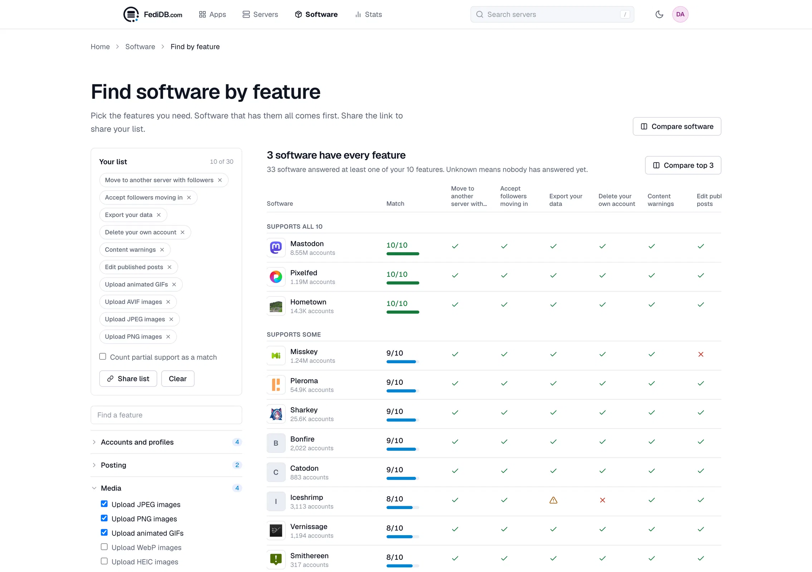This screenshot has height=572, width=812.
Task: Uncheck 'Upload animated GIFs' checkbox
Action: tap(104, 532)
